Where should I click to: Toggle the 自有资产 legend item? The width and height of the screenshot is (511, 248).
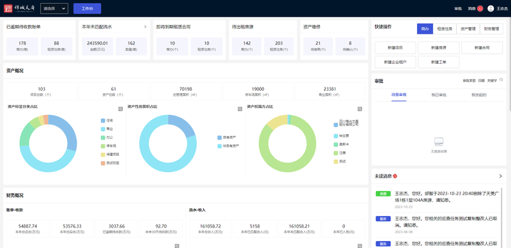[227, 137]
